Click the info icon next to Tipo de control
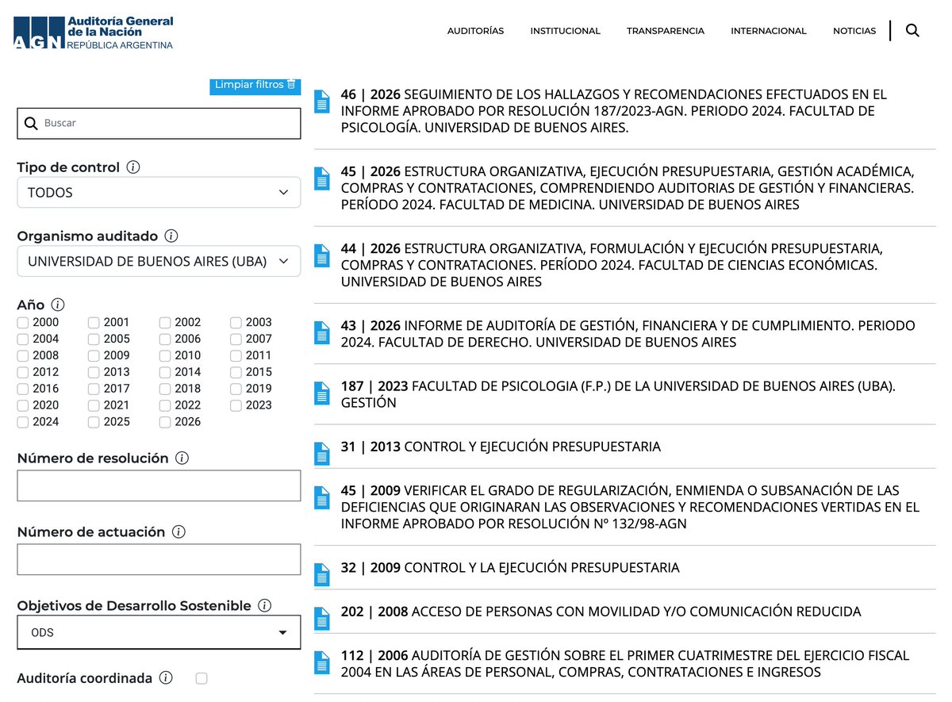The width and height of the screenshot is (952, 702). (133, 167)
